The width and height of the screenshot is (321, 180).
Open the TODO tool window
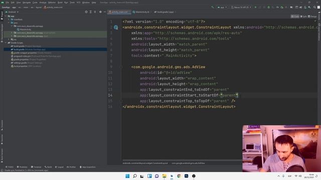click(x=10, y=167)
